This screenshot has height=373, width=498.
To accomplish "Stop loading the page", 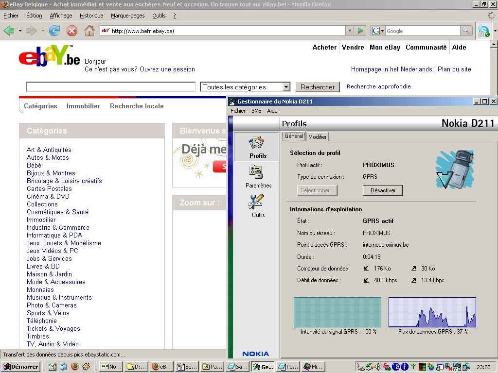I will (x=72, y=31).
